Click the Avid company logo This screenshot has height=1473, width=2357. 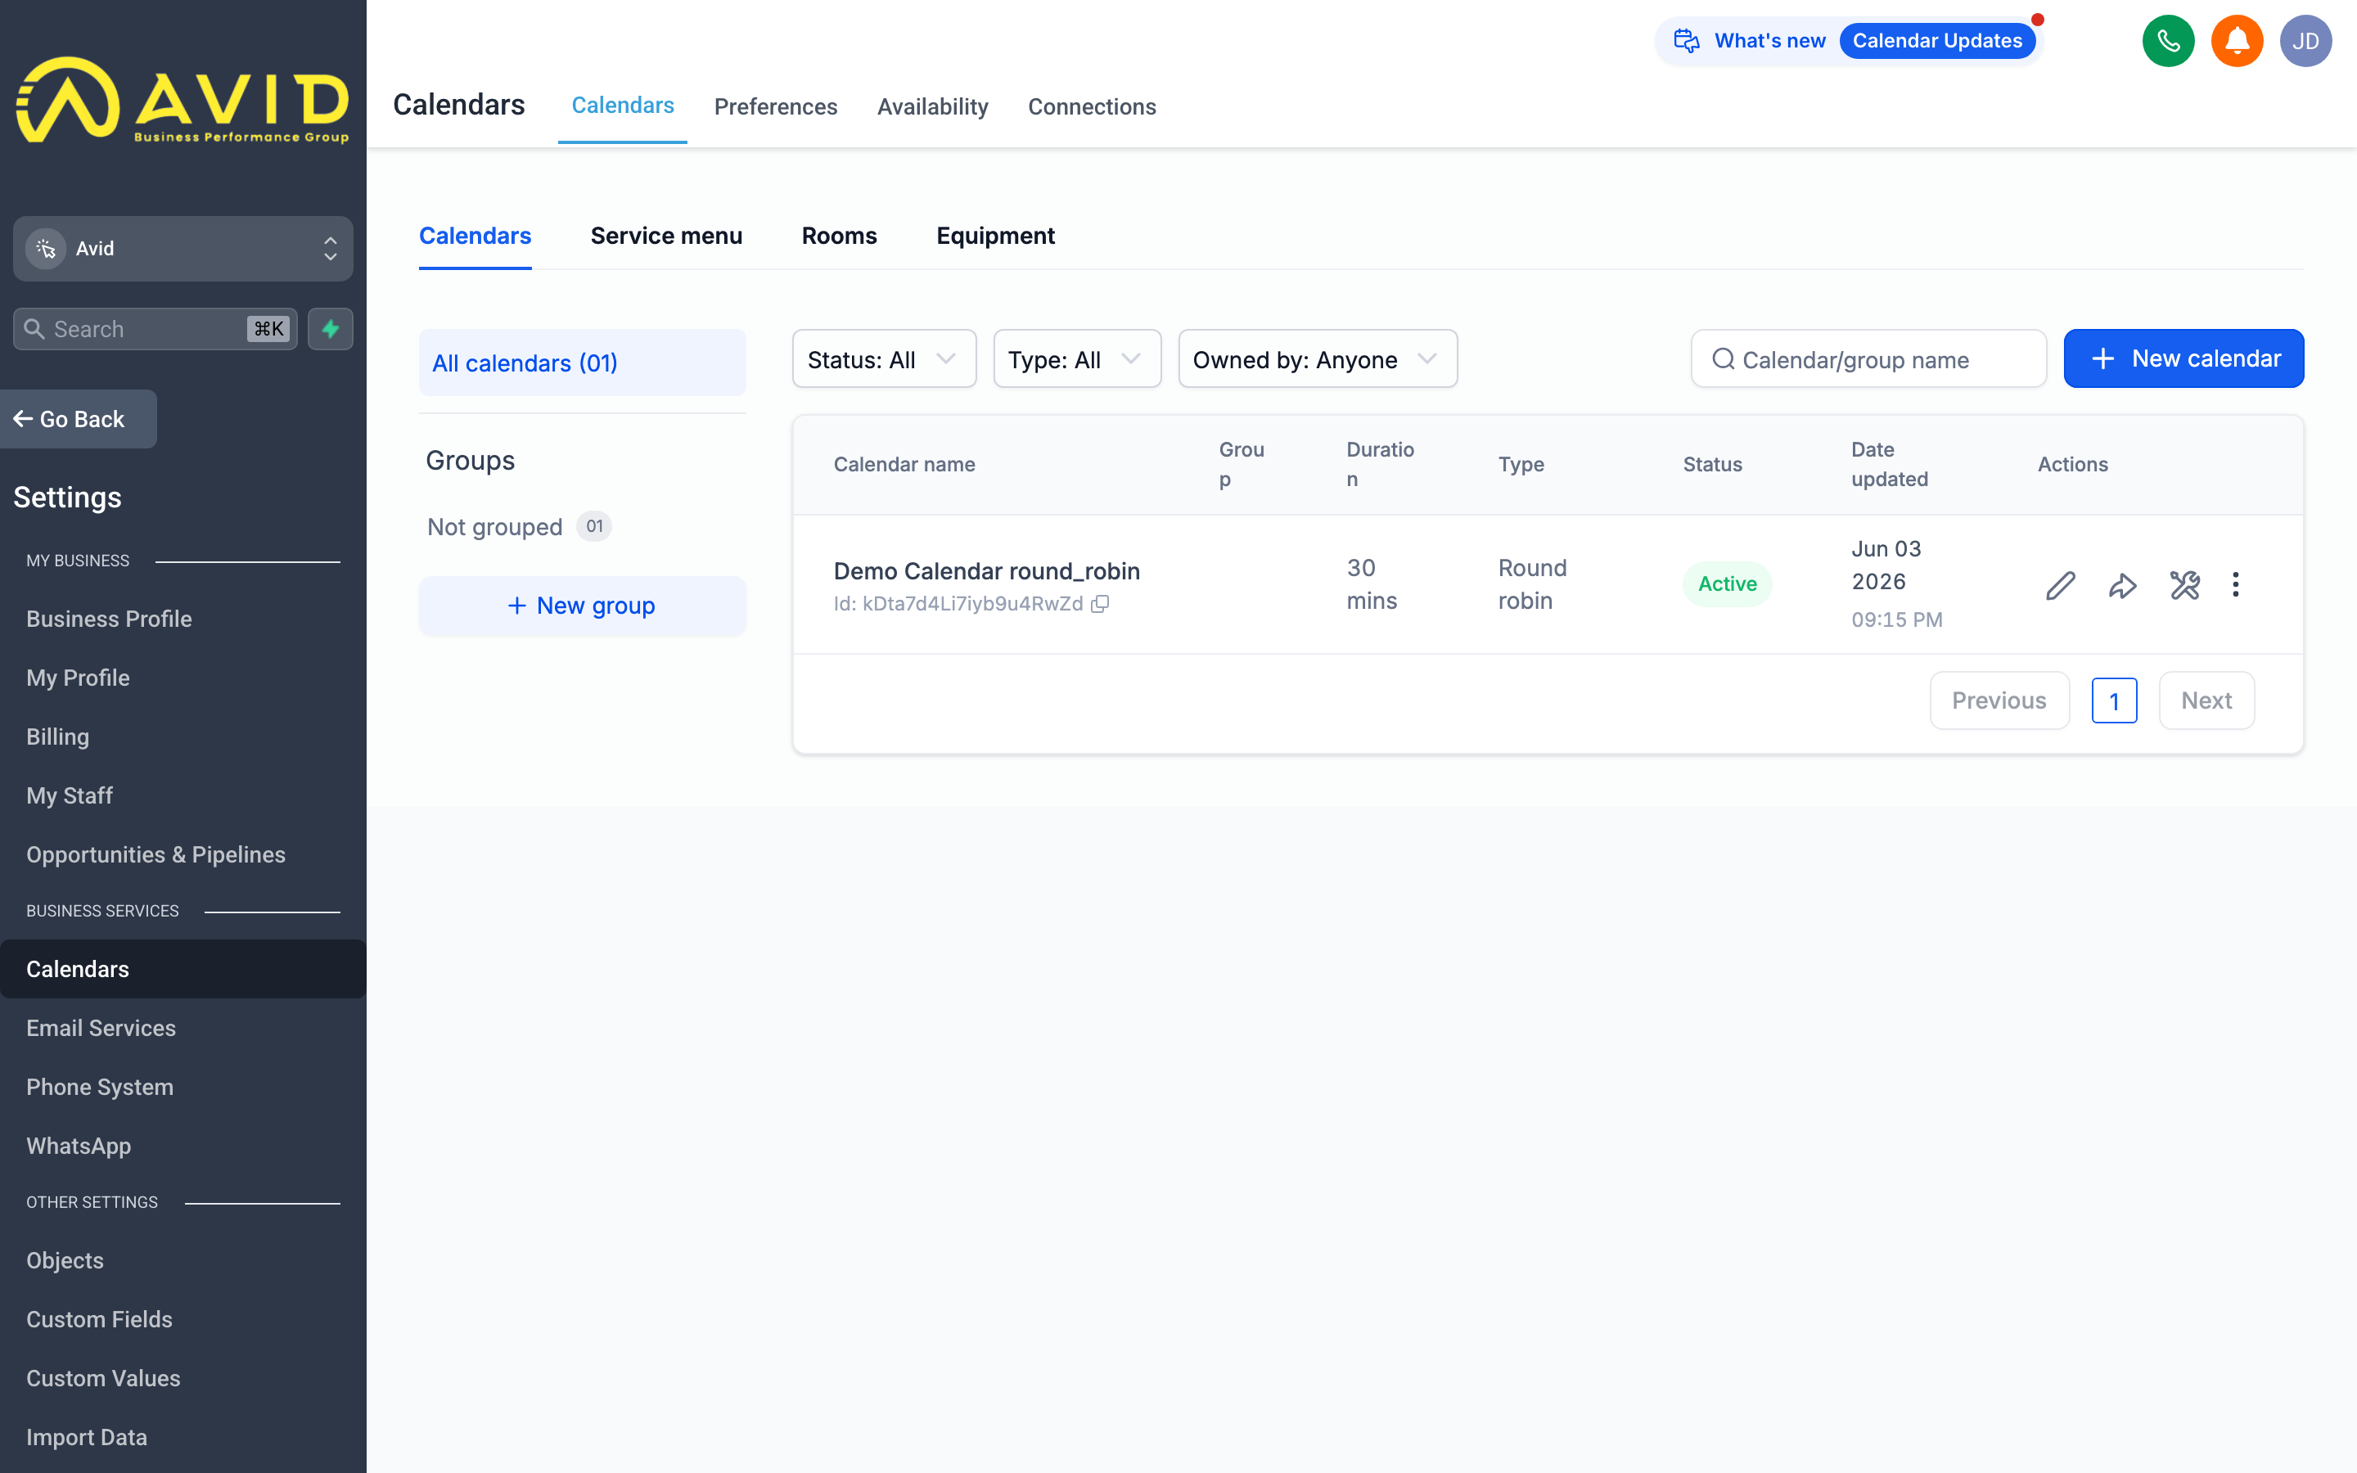tap(183, 99)
